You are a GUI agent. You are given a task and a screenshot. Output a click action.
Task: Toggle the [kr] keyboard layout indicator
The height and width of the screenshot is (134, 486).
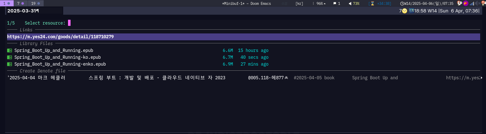point(299,4)
